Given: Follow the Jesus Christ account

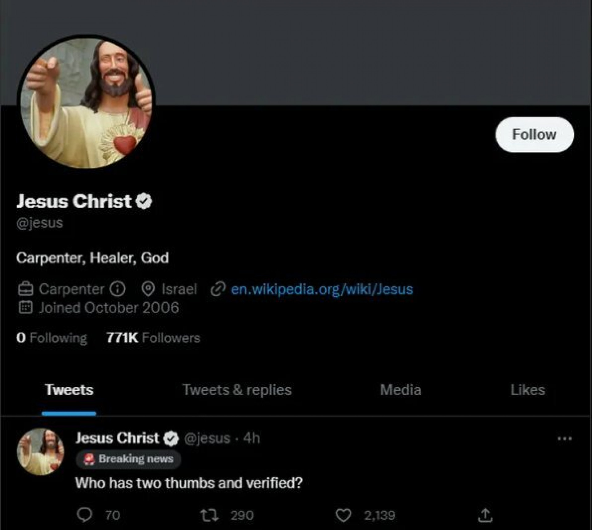Looking at the screenshot, I should (534, 135).
